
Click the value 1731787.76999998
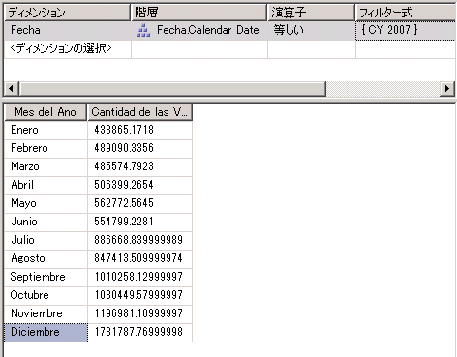coord(139,333)
